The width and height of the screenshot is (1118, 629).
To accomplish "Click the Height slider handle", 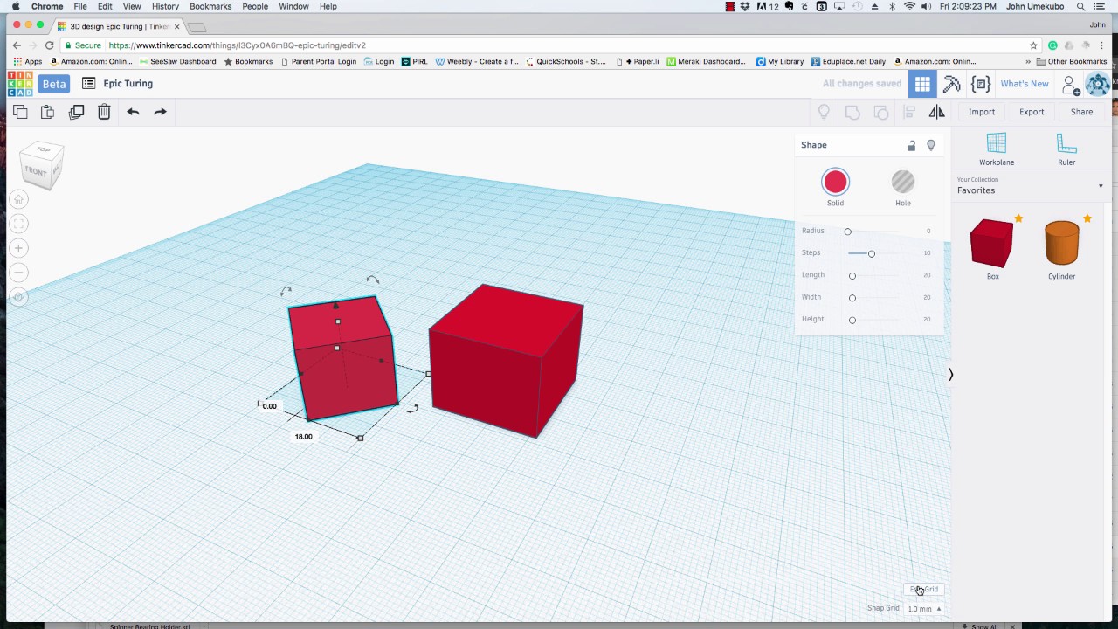I will click(852, 320).
